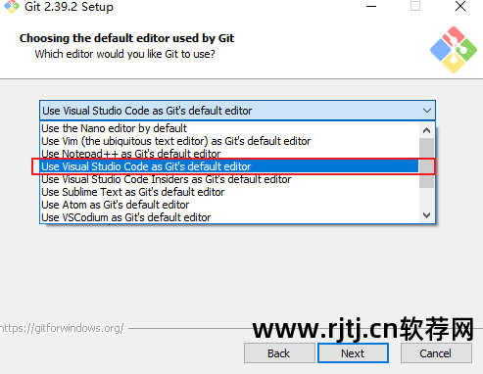Image resolution: width=483 pixels, height=374 pixels.
Task: Click the list scroll up arrow
Action: (x=426, y=130)
